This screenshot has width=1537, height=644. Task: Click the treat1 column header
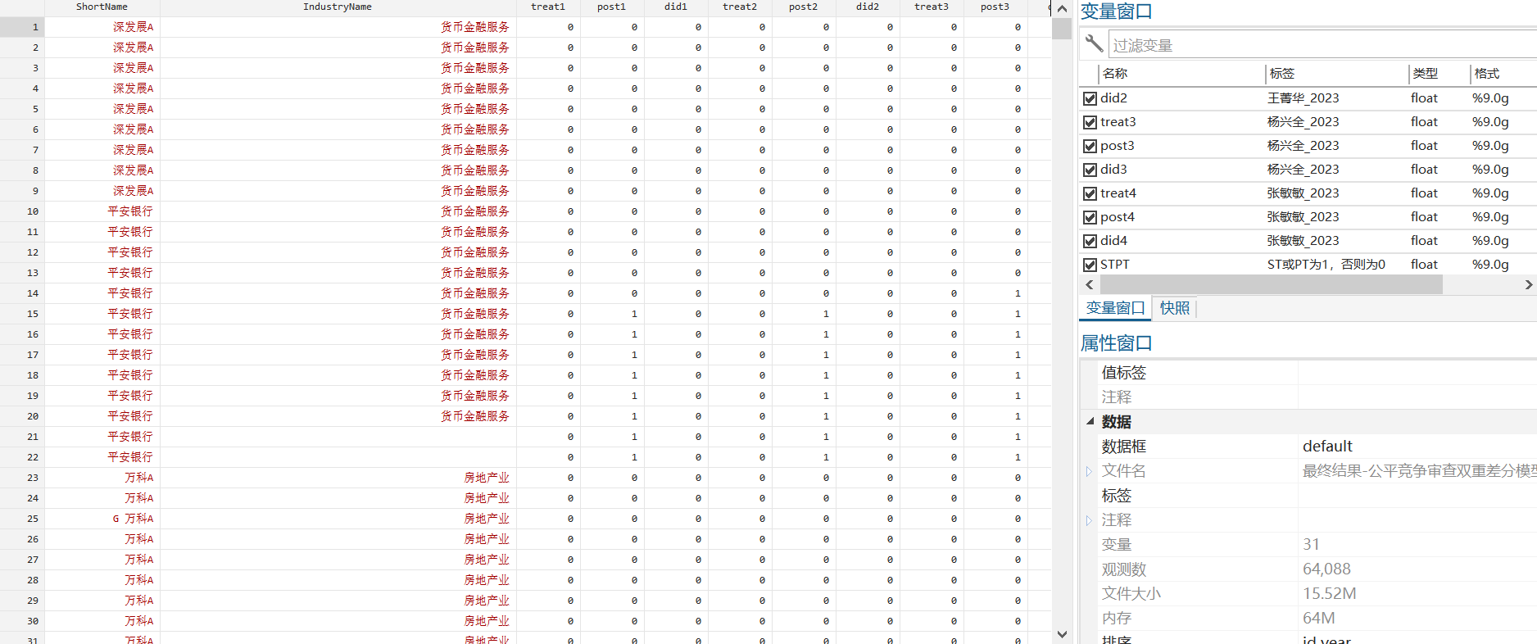[548, 7]
